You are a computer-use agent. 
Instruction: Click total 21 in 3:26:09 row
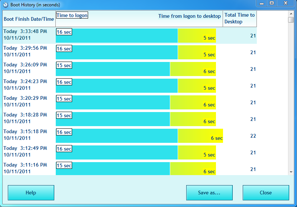pyautogui.click(x=253, y=69)
